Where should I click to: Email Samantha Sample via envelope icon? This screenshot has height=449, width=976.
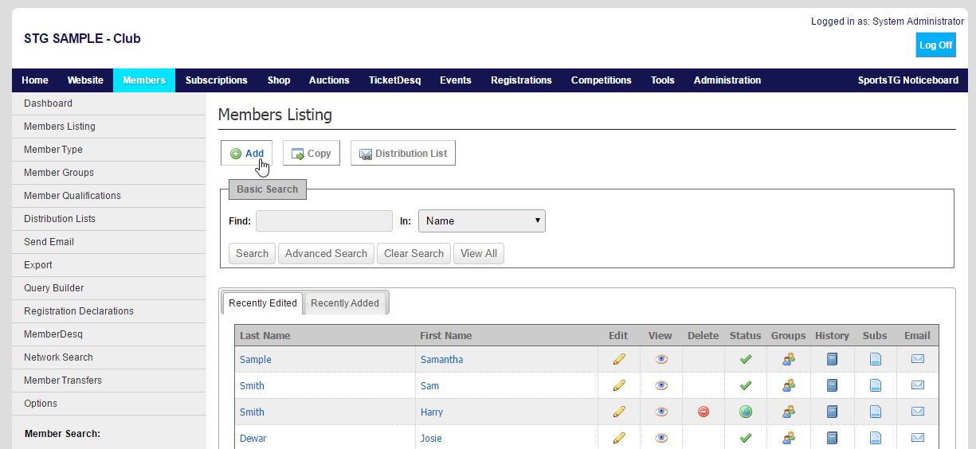click(918, 359)
